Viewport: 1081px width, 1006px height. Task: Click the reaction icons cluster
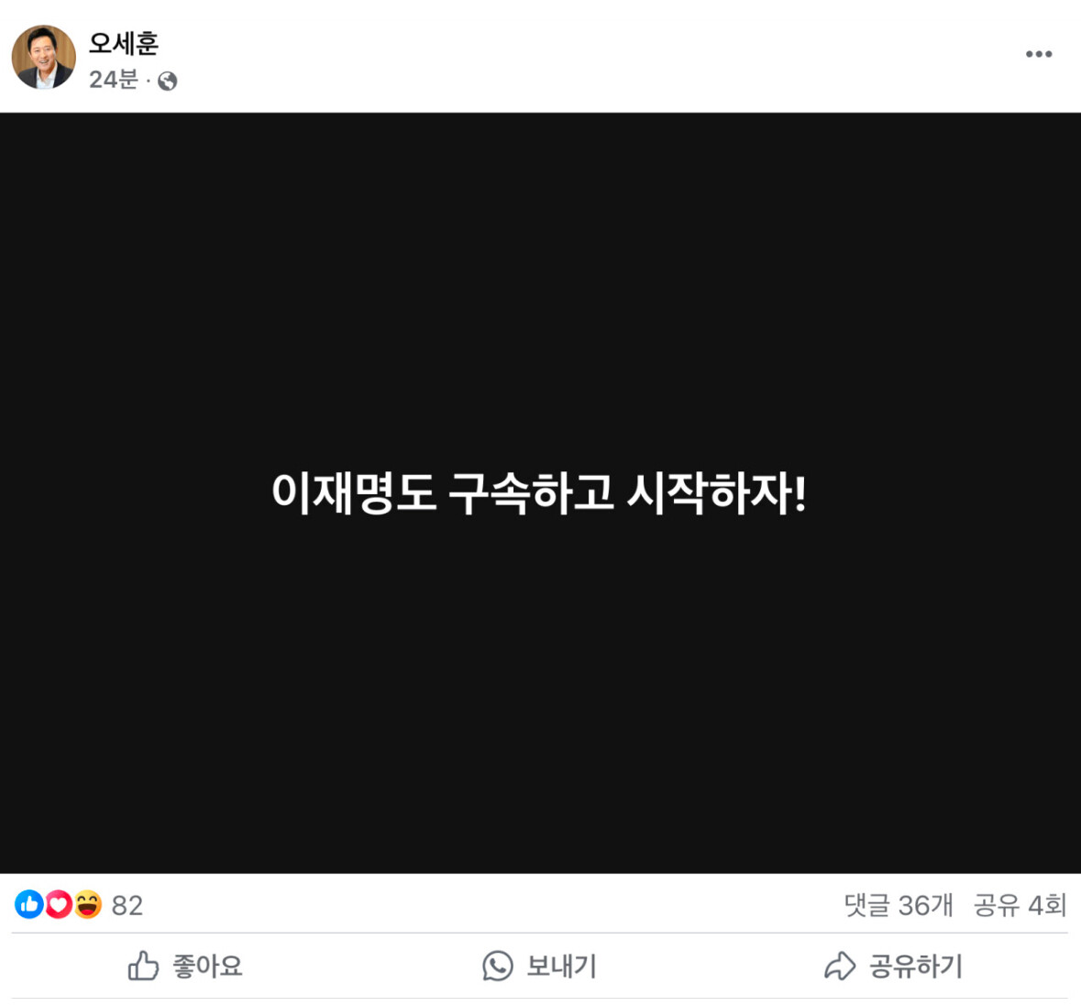point(59,904)
